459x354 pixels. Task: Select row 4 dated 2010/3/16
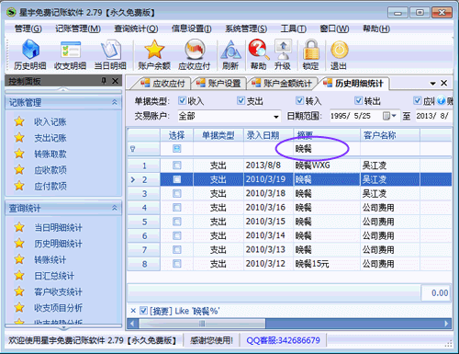(289, 208)
